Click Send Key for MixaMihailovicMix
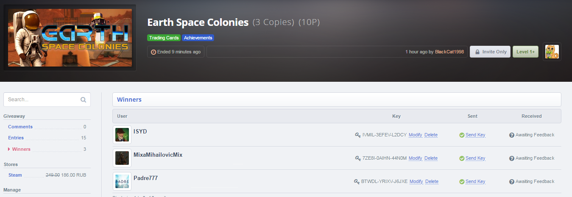572x197 pixels. tap(475, 158)
